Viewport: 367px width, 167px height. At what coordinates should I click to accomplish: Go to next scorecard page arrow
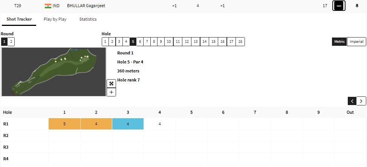coord(361,101)
